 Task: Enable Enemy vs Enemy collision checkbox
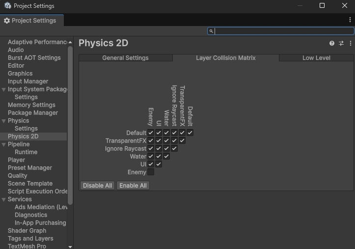pyautogui.click(x=151, y=172)
